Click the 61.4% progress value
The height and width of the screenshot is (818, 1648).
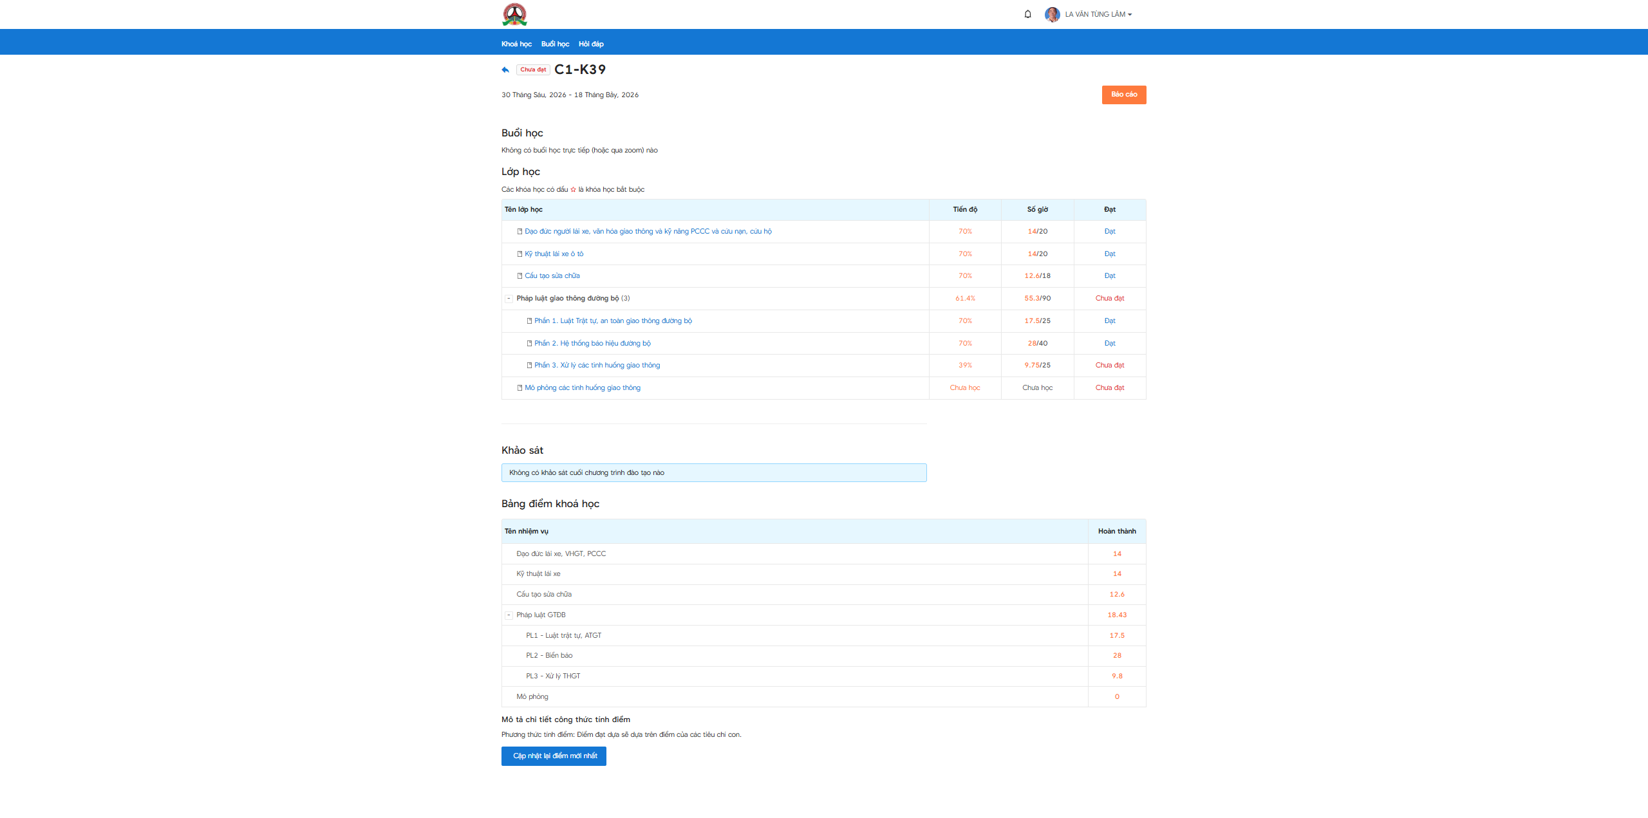965,299
